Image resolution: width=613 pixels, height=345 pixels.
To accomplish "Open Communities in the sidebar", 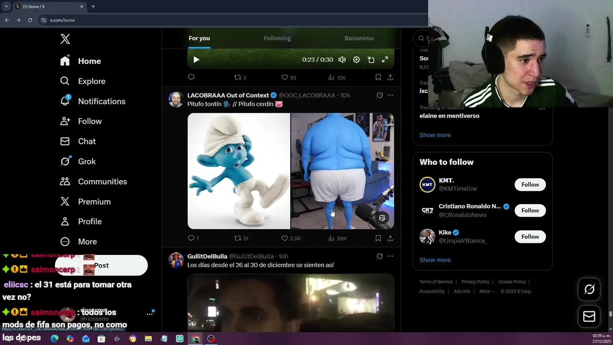I will tap(93, 182).
